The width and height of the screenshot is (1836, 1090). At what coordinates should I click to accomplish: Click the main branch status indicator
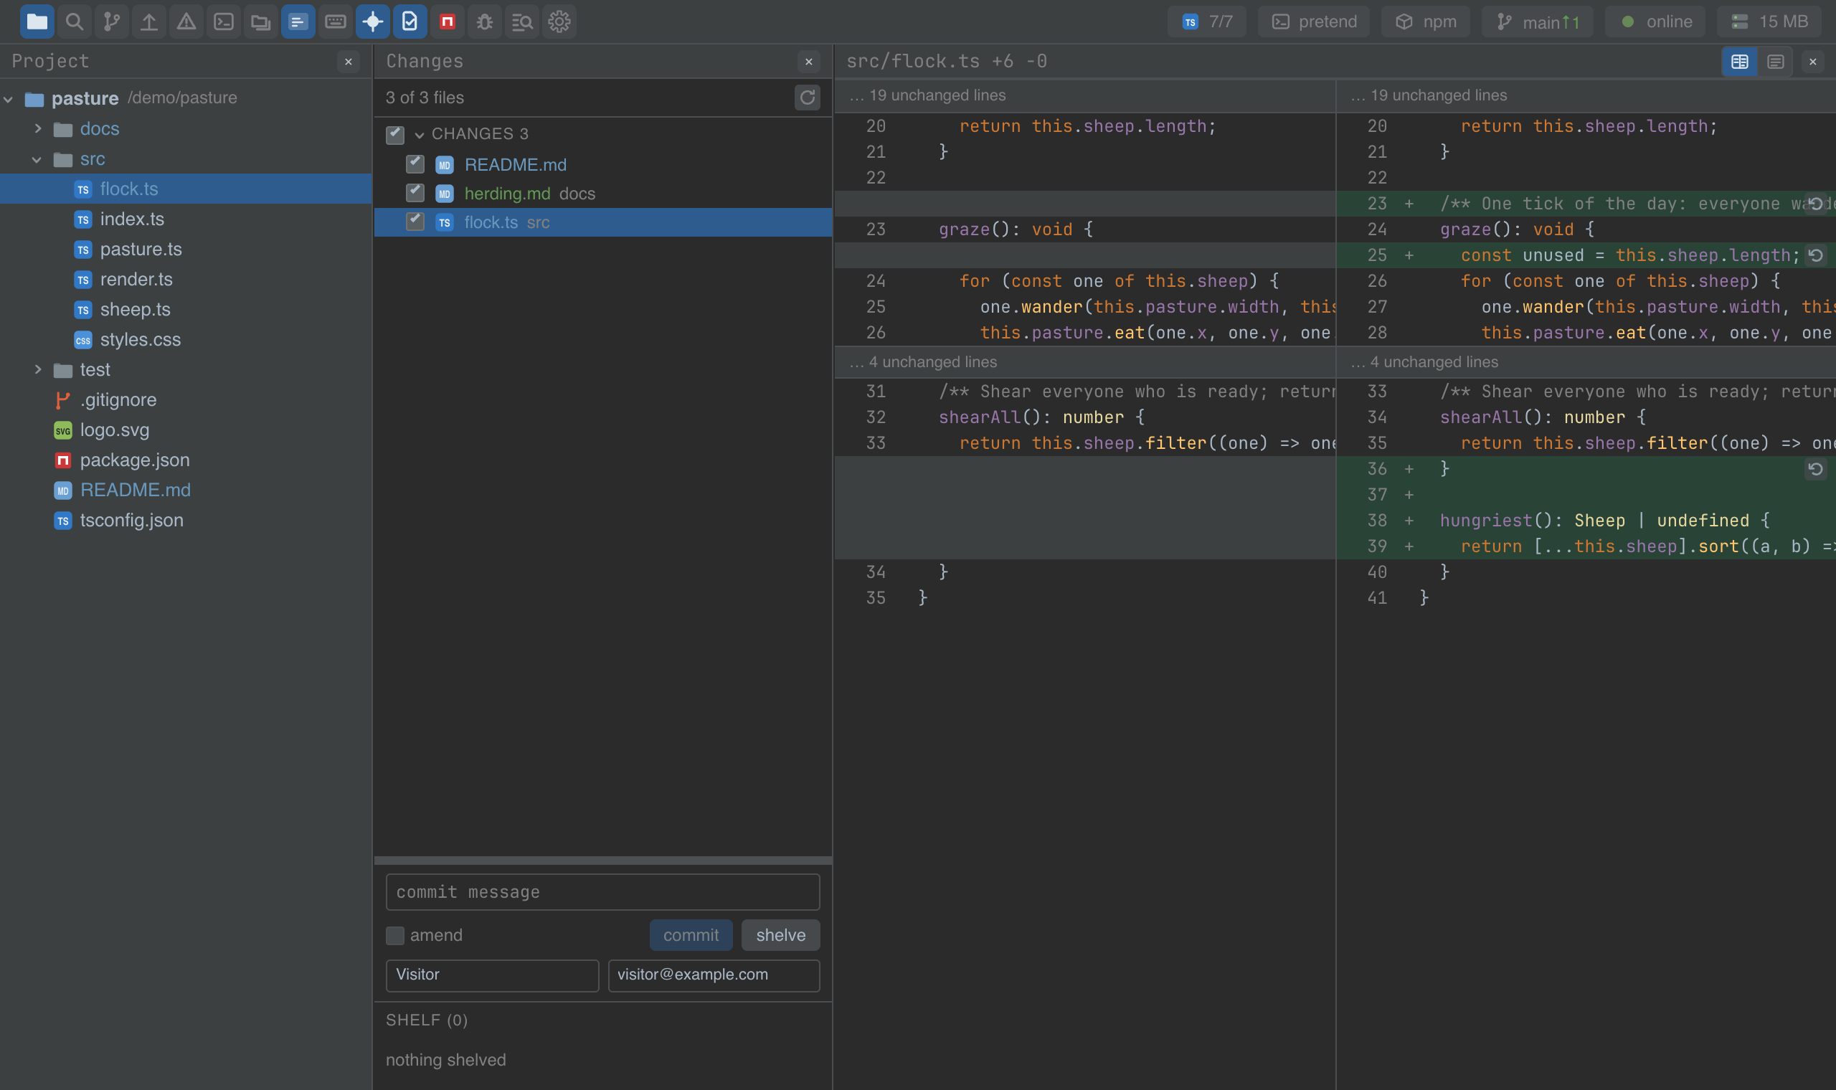click(1538, 22)
